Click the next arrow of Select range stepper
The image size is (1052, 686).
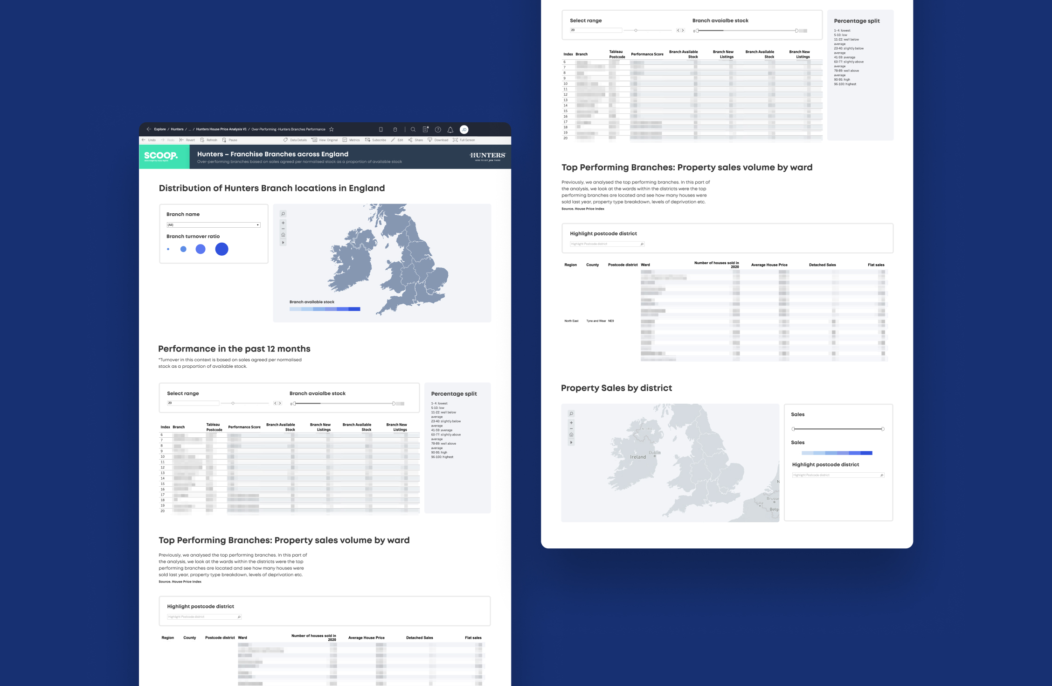click(280, 403)
